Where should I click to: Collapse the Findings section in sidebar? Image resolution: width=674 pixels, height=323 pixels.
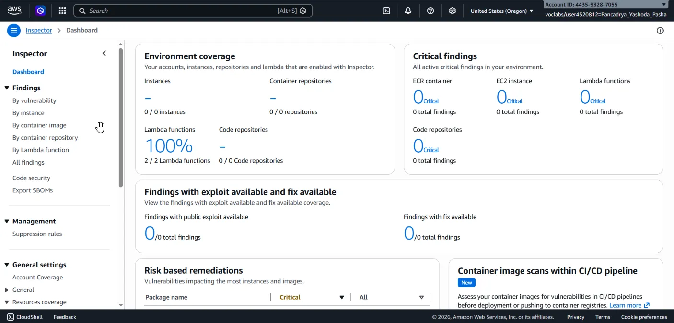click(7, 88)
